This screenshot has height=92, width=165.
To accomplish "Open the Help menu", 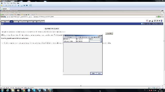I will click(18, 3).
